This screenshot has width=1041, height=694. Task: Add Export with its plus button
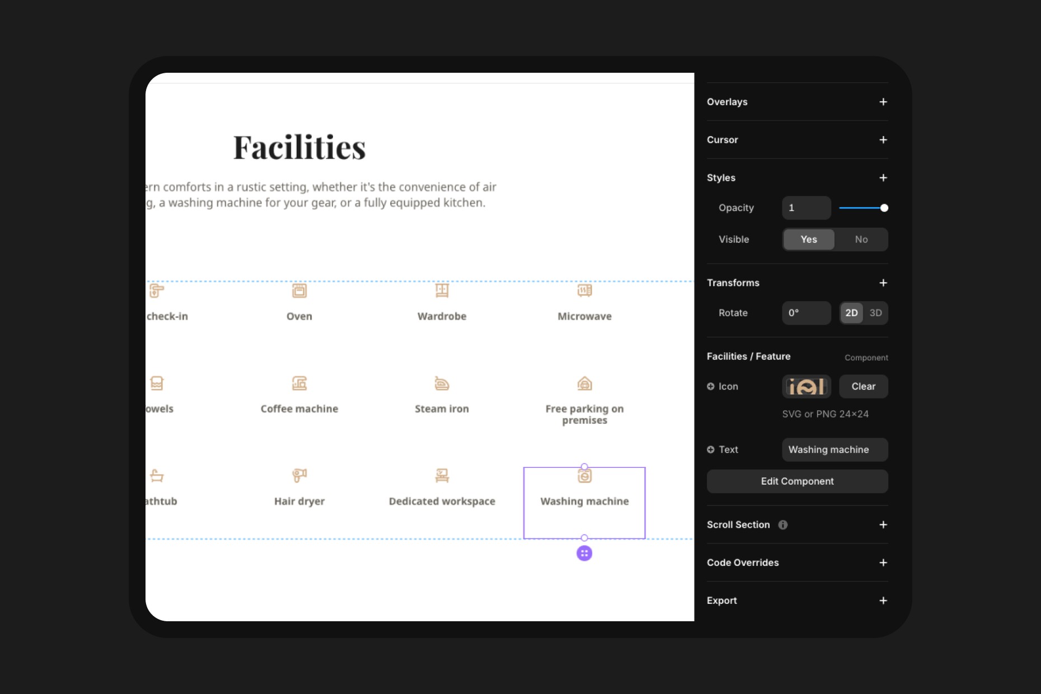(883, 601)
